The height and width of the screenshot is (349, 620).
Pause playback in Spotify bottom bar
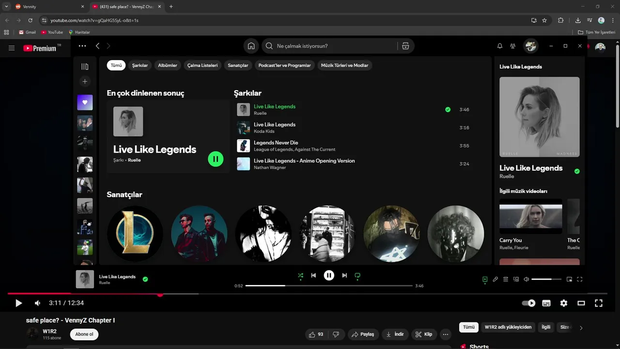[329, 275]
